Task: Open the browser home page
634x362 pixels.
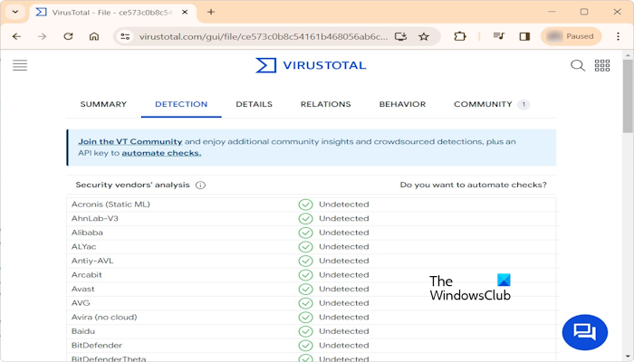Action: (94, 36)
